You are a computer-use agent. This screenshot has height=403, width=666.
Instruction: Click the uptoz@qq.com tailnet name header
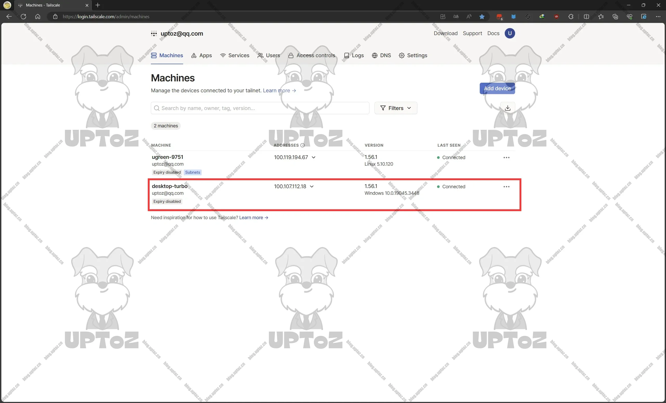[x=182, y=34]
